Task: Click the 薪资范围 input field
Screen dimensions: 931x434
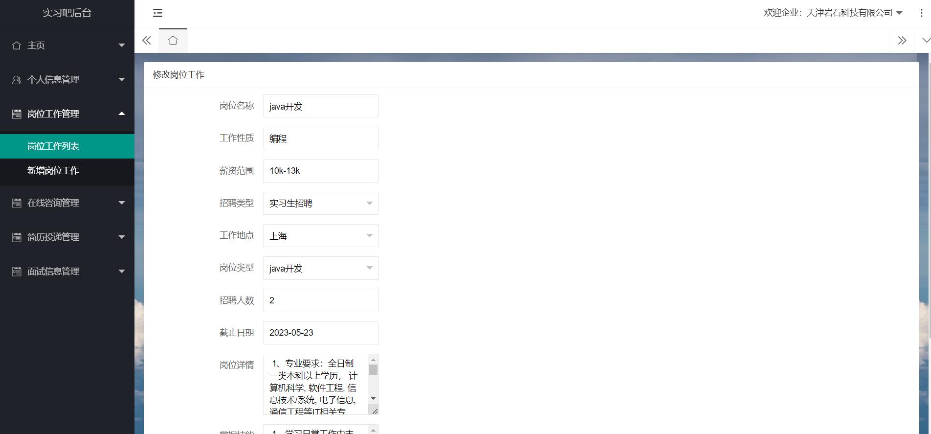Action: click(x=321, y=171)
